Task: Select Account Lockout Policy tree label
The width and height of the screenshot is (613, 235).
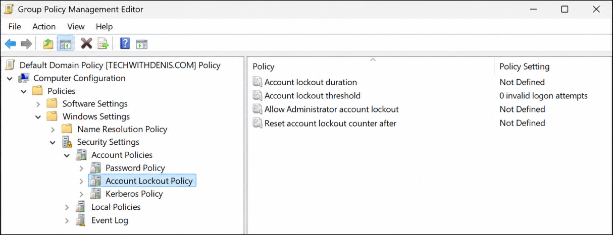Action: coord(149,181)
